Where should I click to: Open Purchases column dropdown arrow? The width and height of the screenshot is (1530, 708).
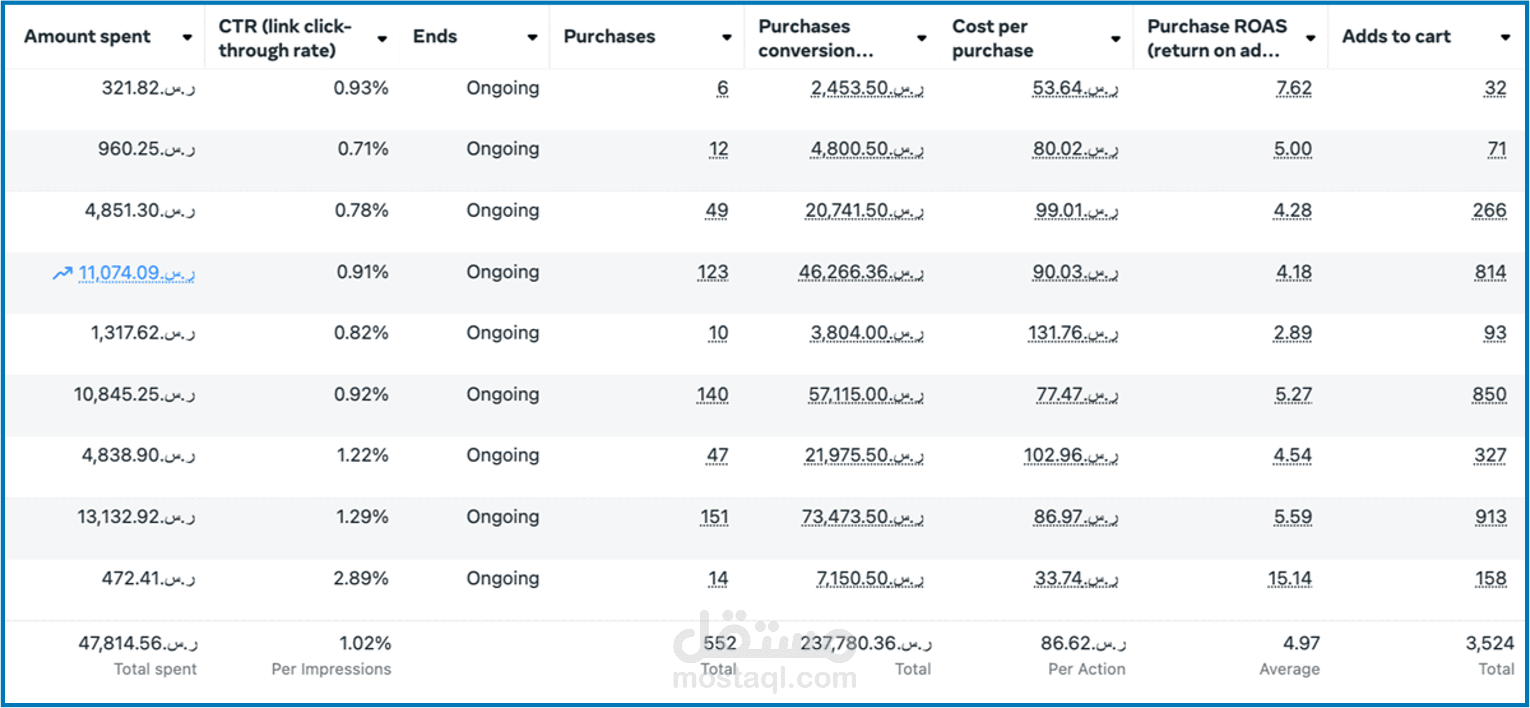pyautogui.click(x=726, y=37)
